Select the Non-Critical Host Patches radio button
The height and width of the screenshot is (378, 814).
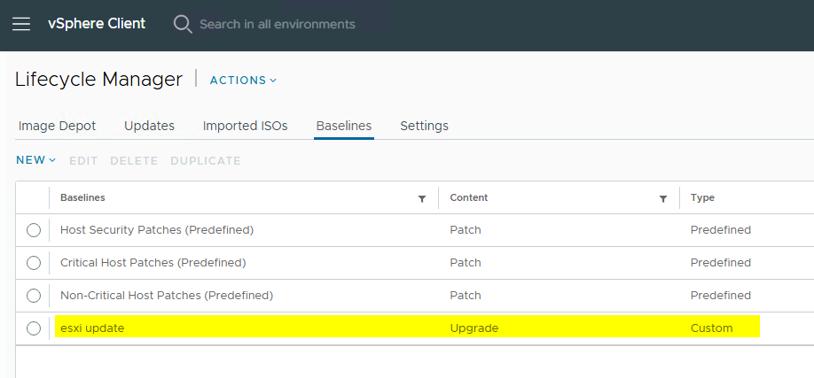pos(34,296)
